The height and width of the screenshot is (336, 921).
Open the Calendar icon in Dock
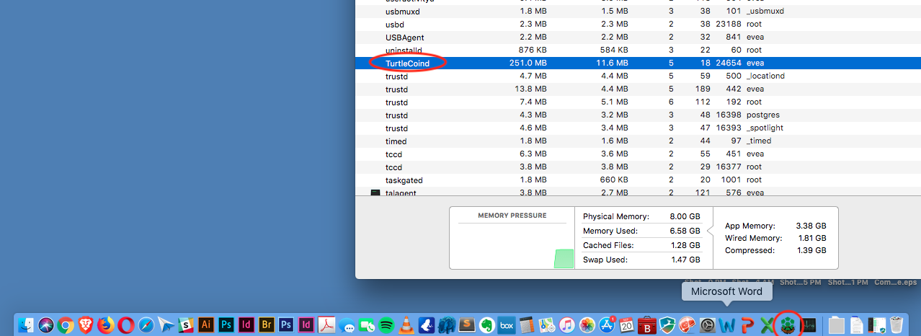coord(627,324)
